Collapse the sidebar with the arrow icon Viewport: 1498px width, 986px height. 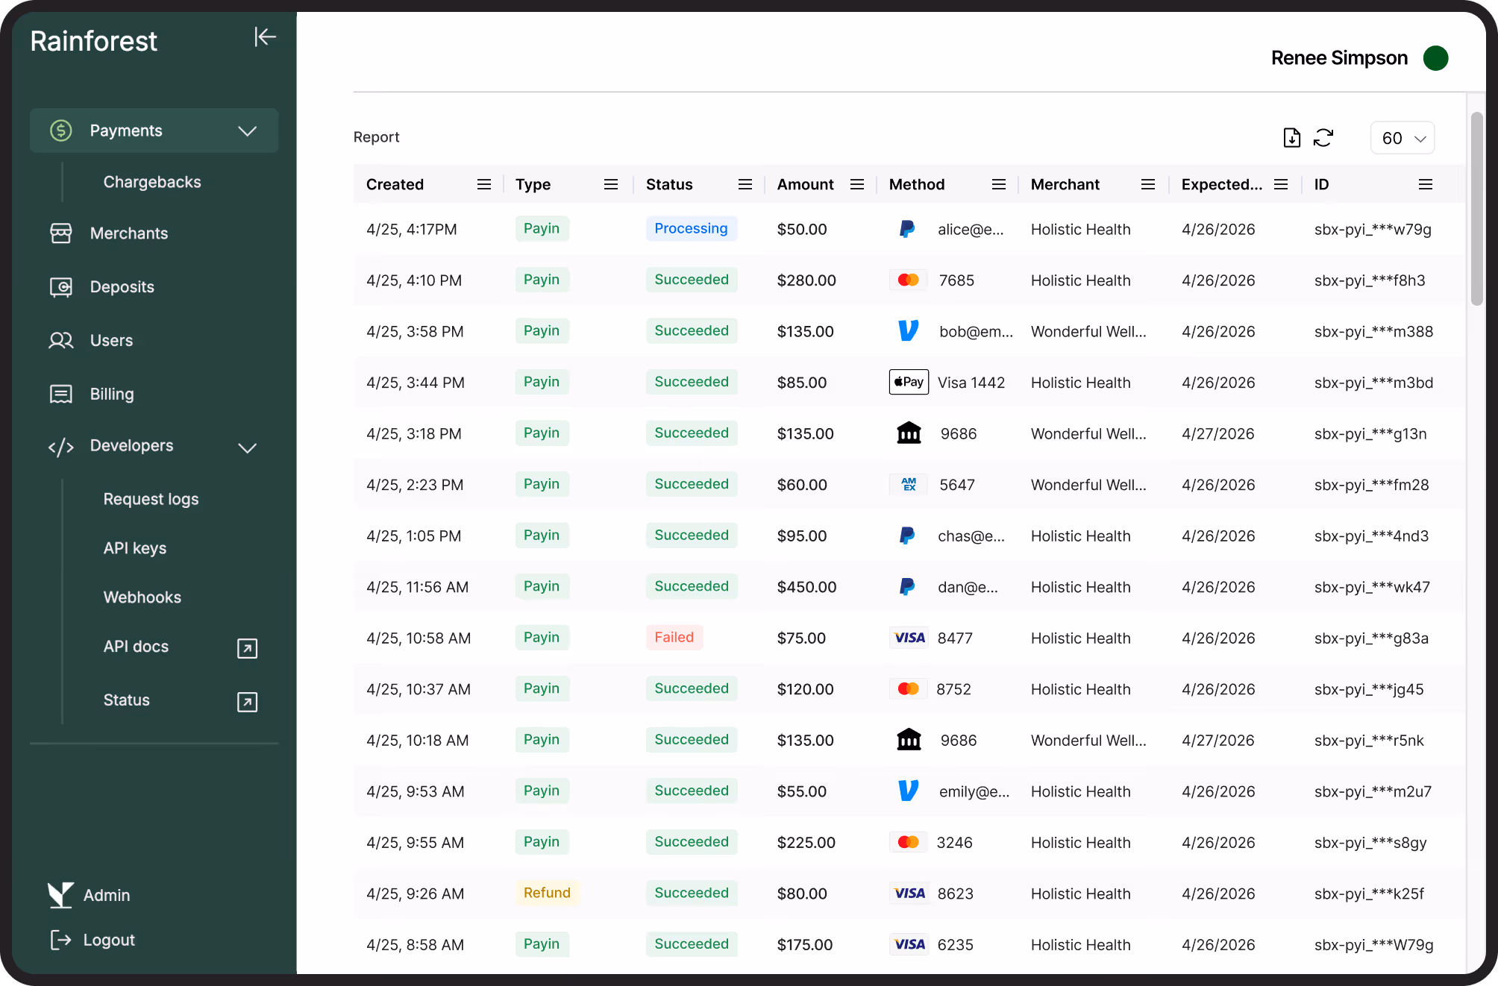[x=265, y=37]
